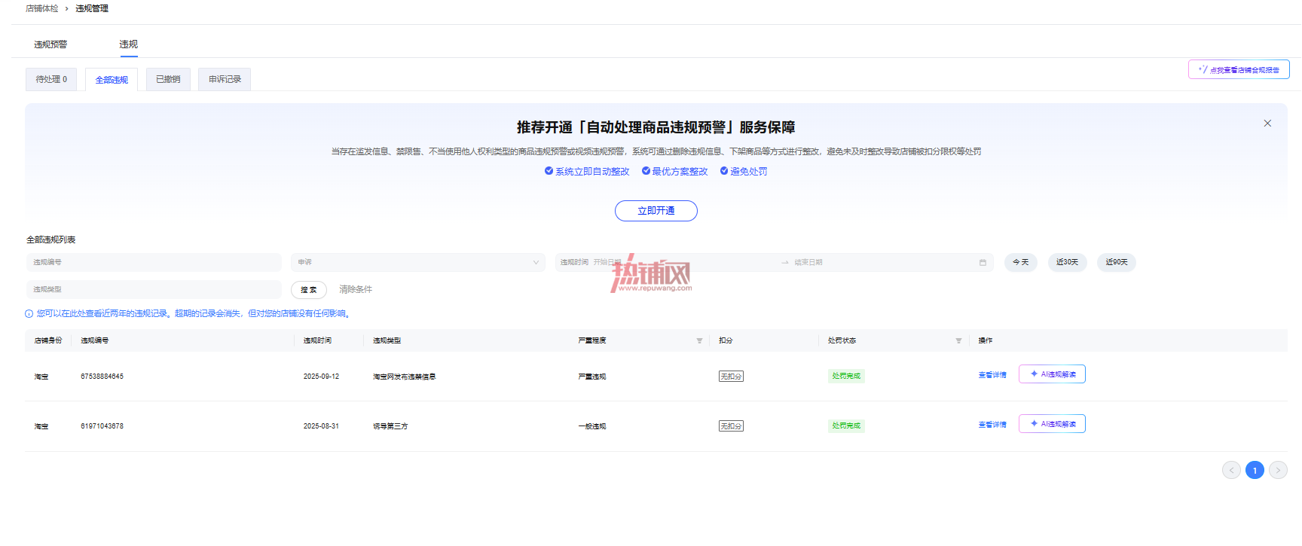Image resolution: width=1302 pixels, height=546 pixels.
Task: Open AI违规解读 for violation 67538884645
Action: pos(1052,374)
